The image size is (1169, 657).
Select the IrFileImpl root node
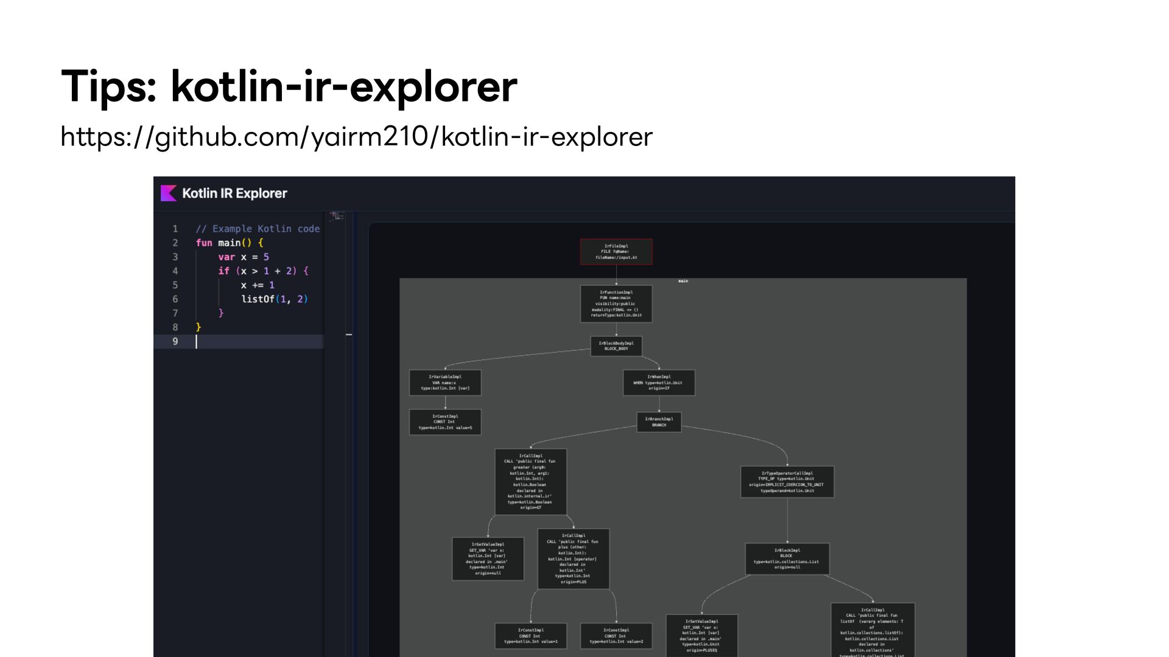click(616, 252)
